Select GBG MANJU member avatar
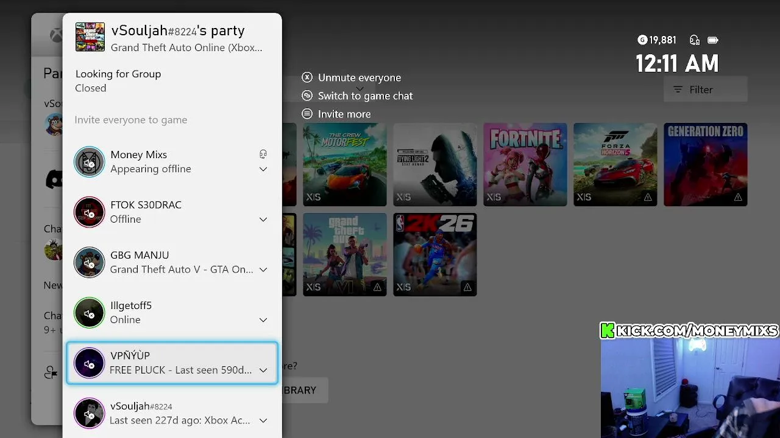Screen dimensions: 780x438 [90, 262]
